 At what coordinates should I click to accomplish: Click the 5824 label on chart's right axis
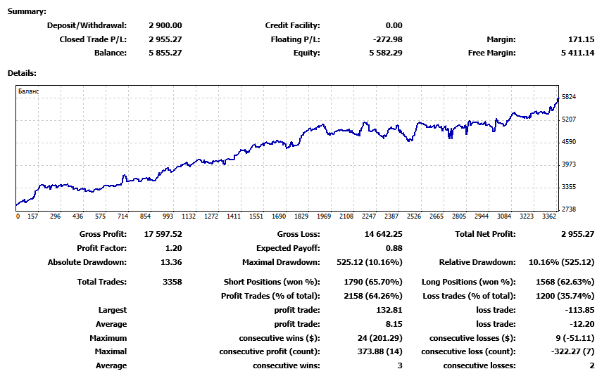point(570,97)
